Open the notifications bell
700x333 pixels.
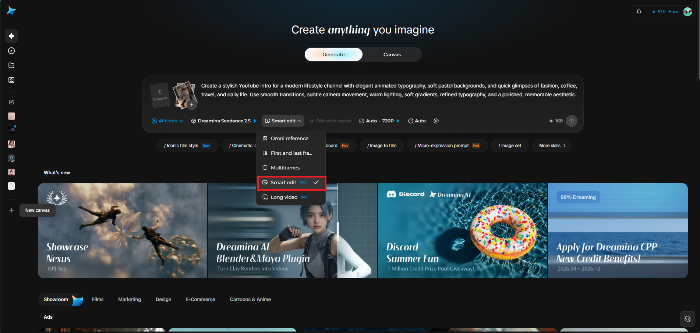(639, 12)
